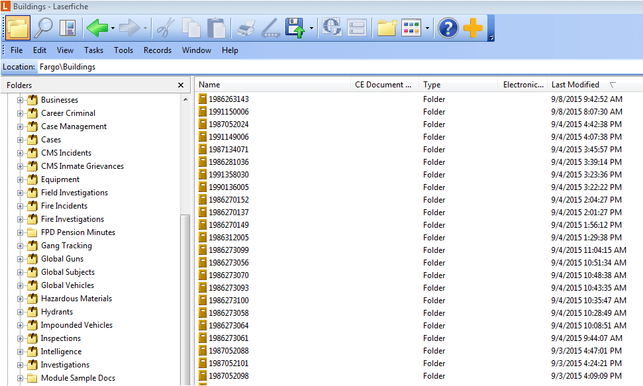This screenshot has width=643, height=386.
Task: Expand the Cases folder node
Action: pos(20,140)
